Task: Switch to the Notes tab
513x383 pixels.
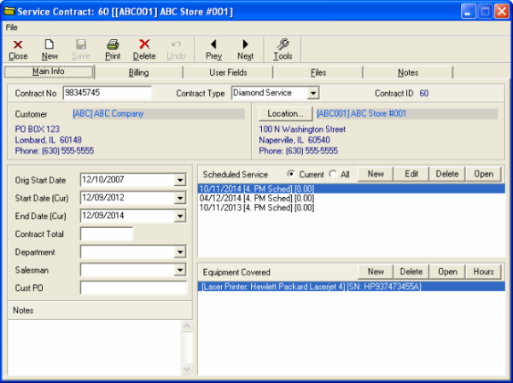Action: [x=408, y=73]
